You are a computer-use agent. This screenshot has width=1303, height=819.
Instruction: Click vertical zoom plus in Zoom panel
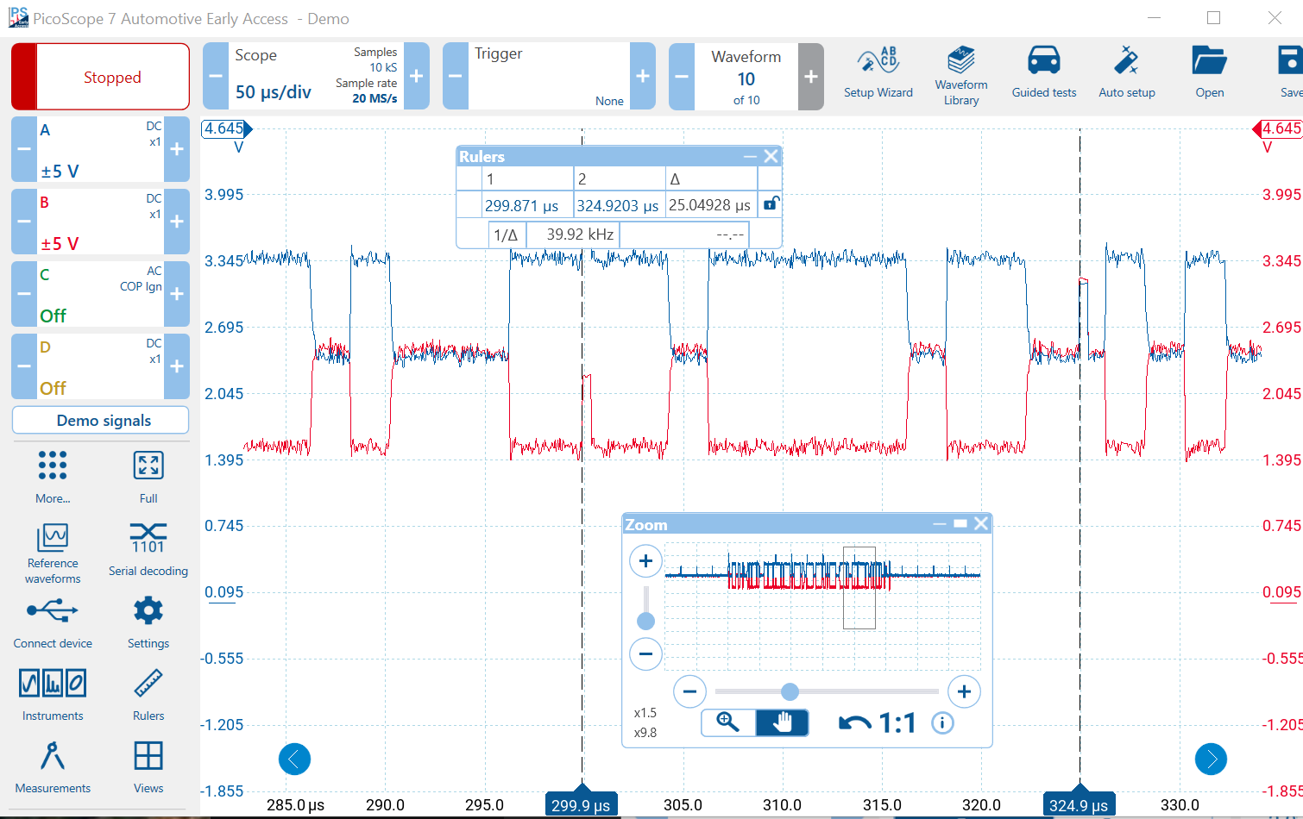pyautogui.click(x=645, y=561)
